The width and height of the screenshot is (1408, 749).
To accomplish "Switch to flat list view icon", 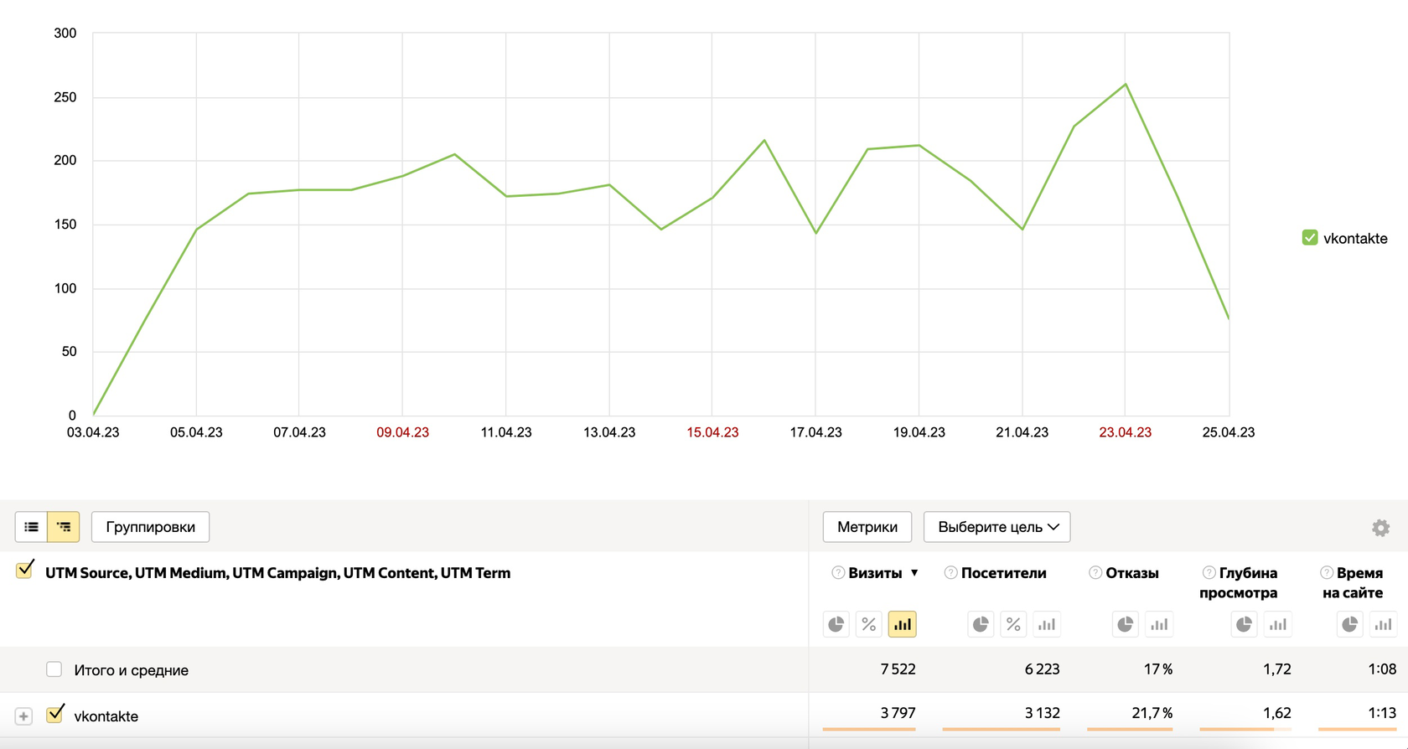I will tap(31, 527).
